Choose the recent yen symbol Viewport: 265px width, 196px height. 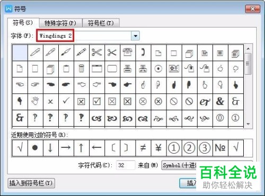158,148
